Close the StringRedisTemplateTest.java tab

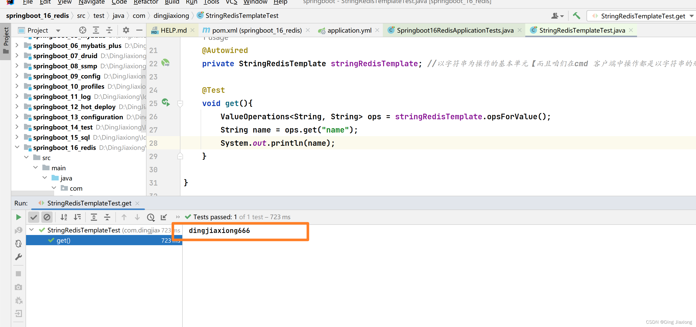pos(631,30)
